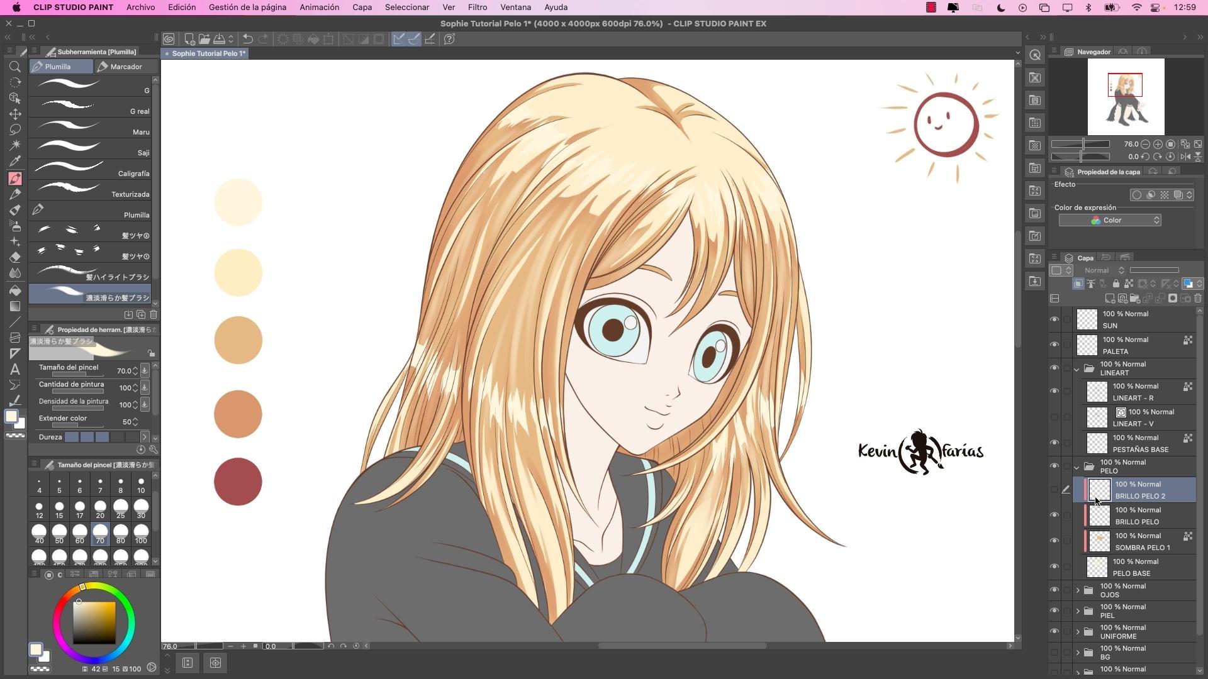Open the Filtro menu
This screenshot has width=1208, height=679.
point(477,8)
